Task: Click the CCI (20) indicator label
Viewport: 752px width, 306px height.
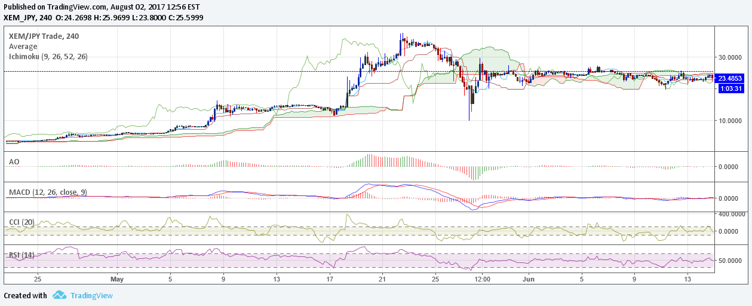Action: (22, 222)
